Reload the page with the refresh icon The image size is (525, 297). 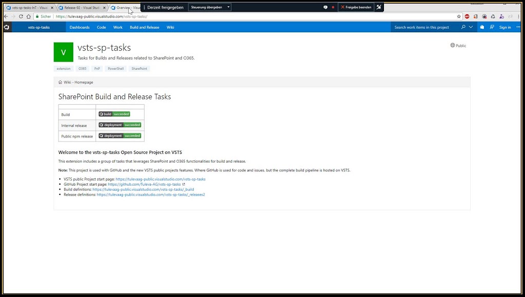pyautogui.click(x=21, y=16)
